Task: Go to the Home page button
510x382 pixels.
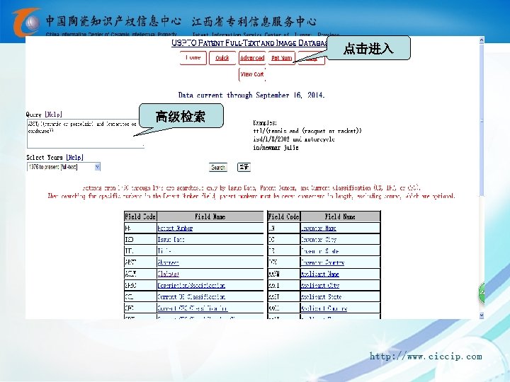Action: (x=193, y=58)
